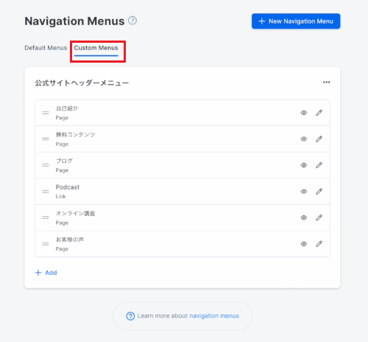Edit the 自己紹介 menu item with pencil icon
Viewport: 368px width, 342px height.
pos(319,113)
